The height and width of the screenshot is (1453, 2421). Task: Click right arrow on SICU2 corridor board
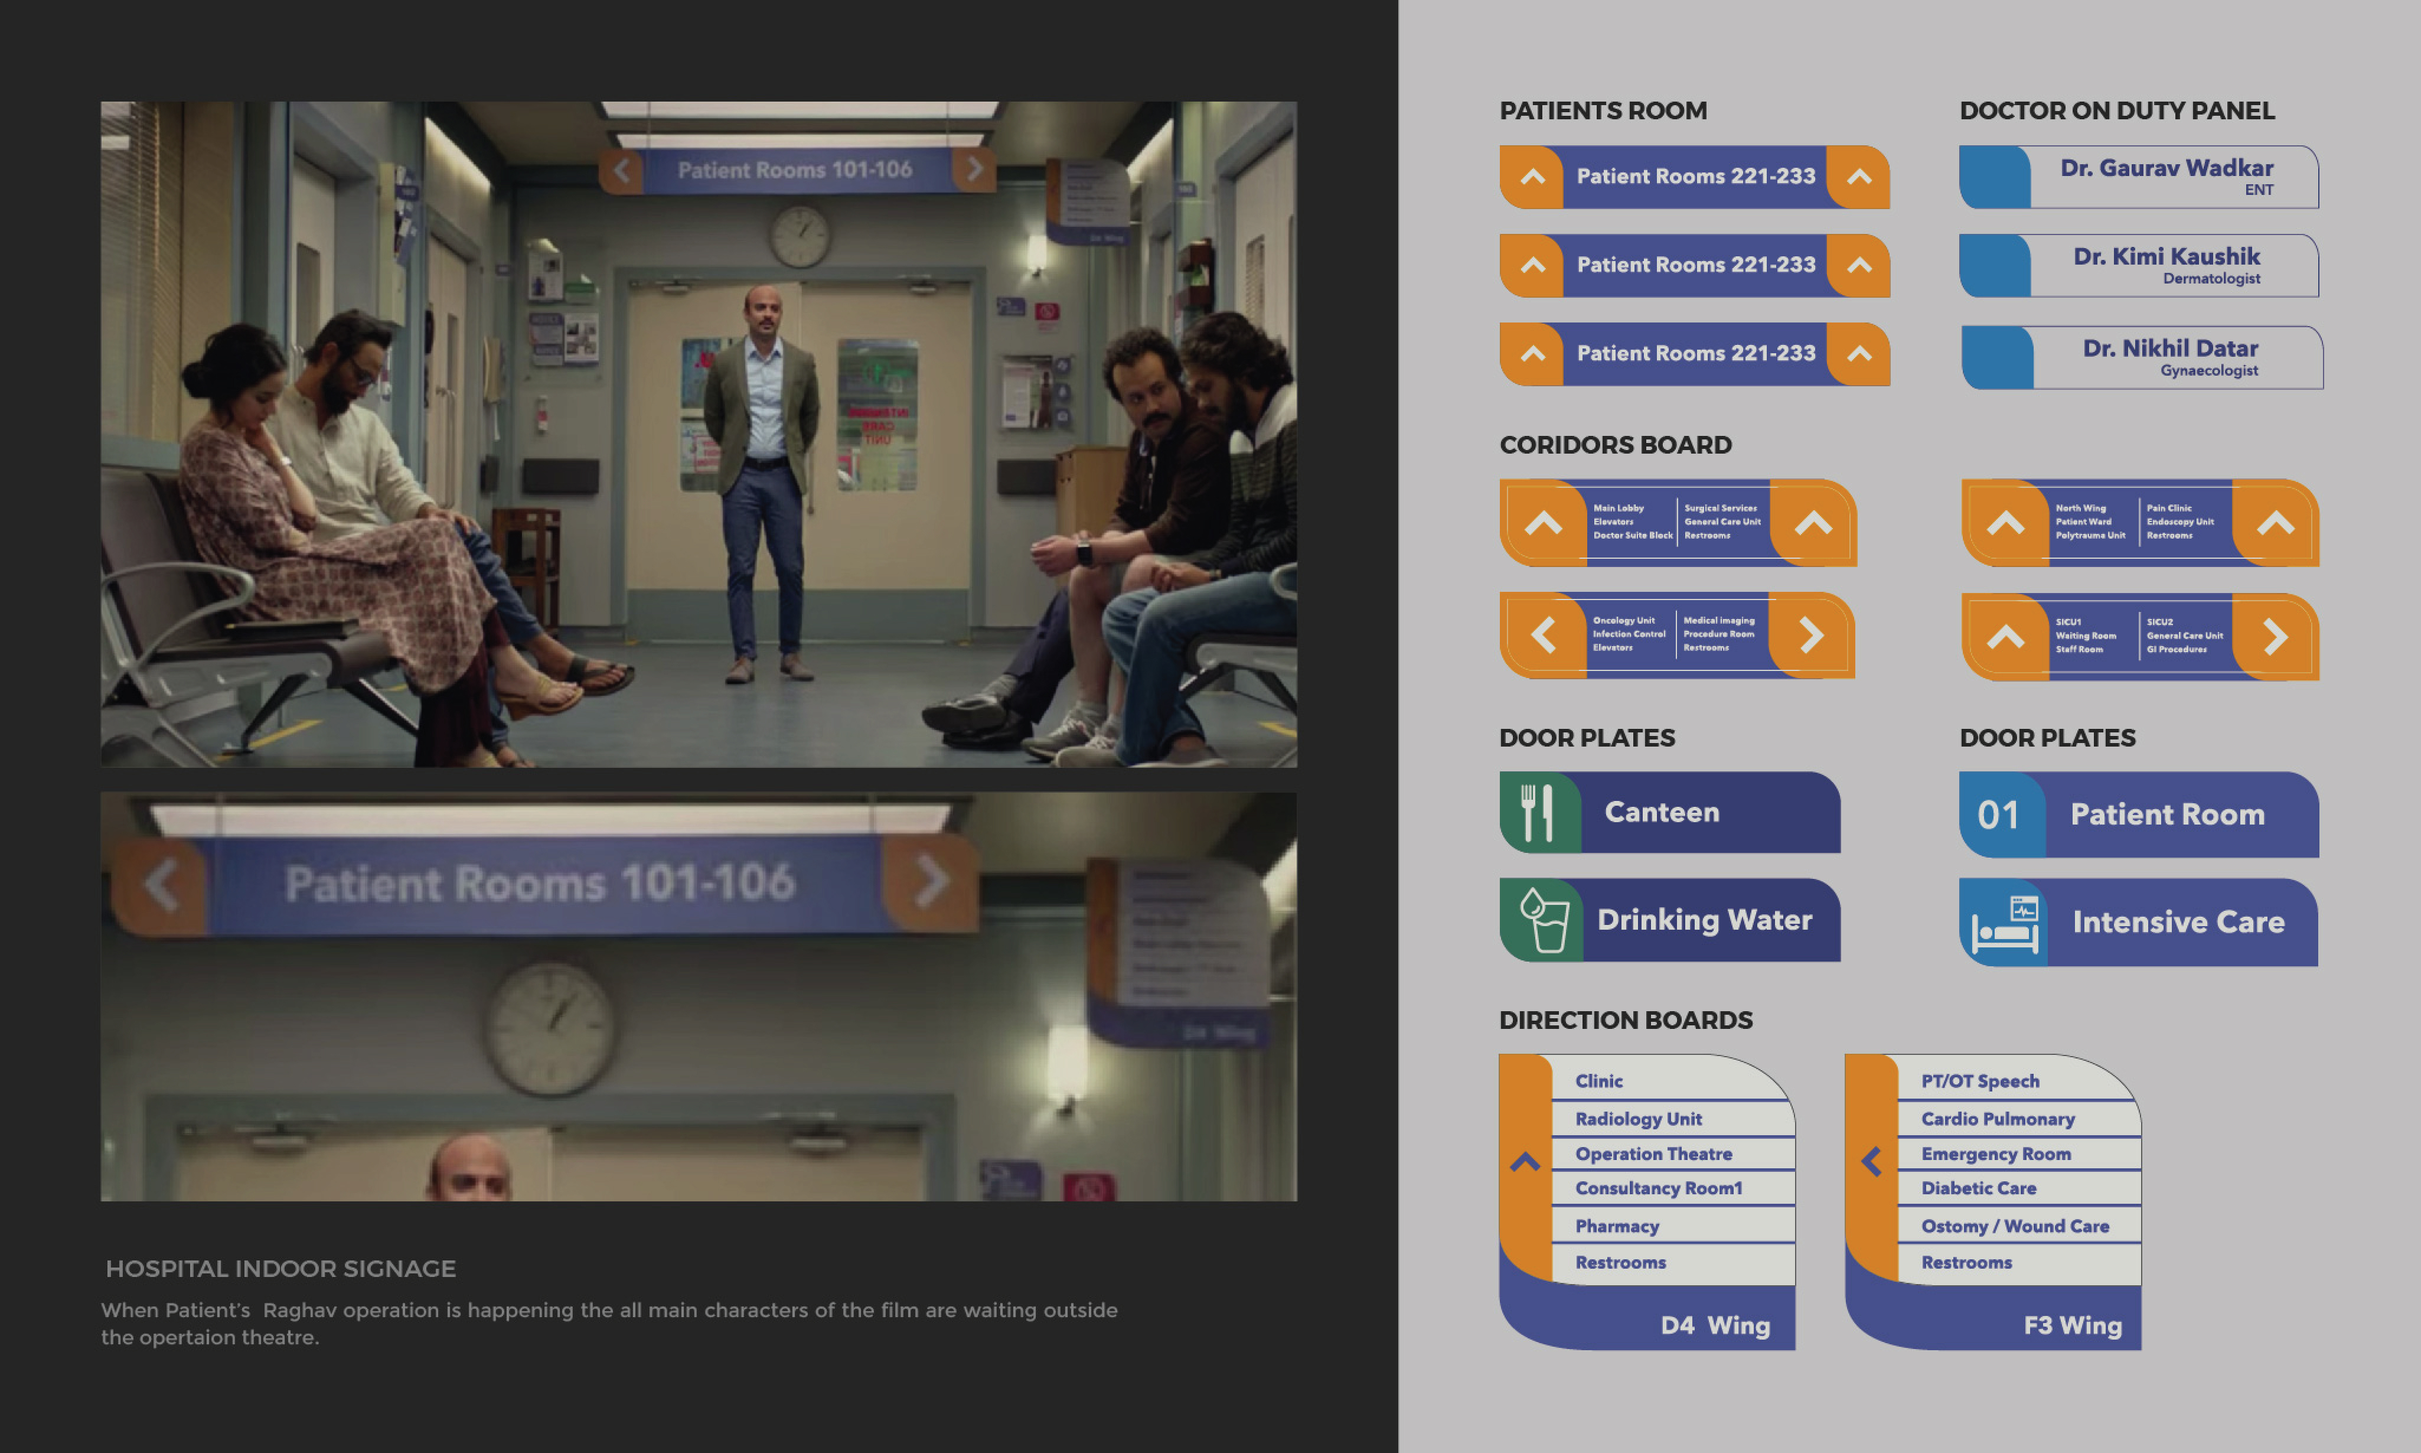[x=2275, y=637]
